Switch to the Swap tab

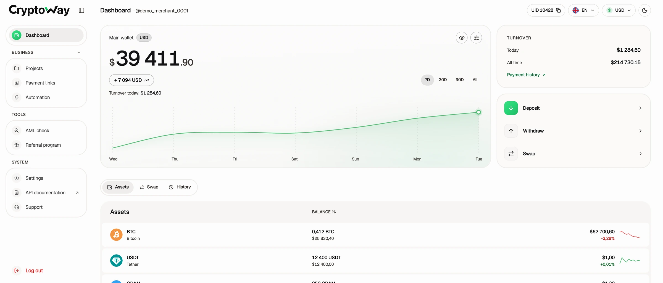click(x=149, y=187)
